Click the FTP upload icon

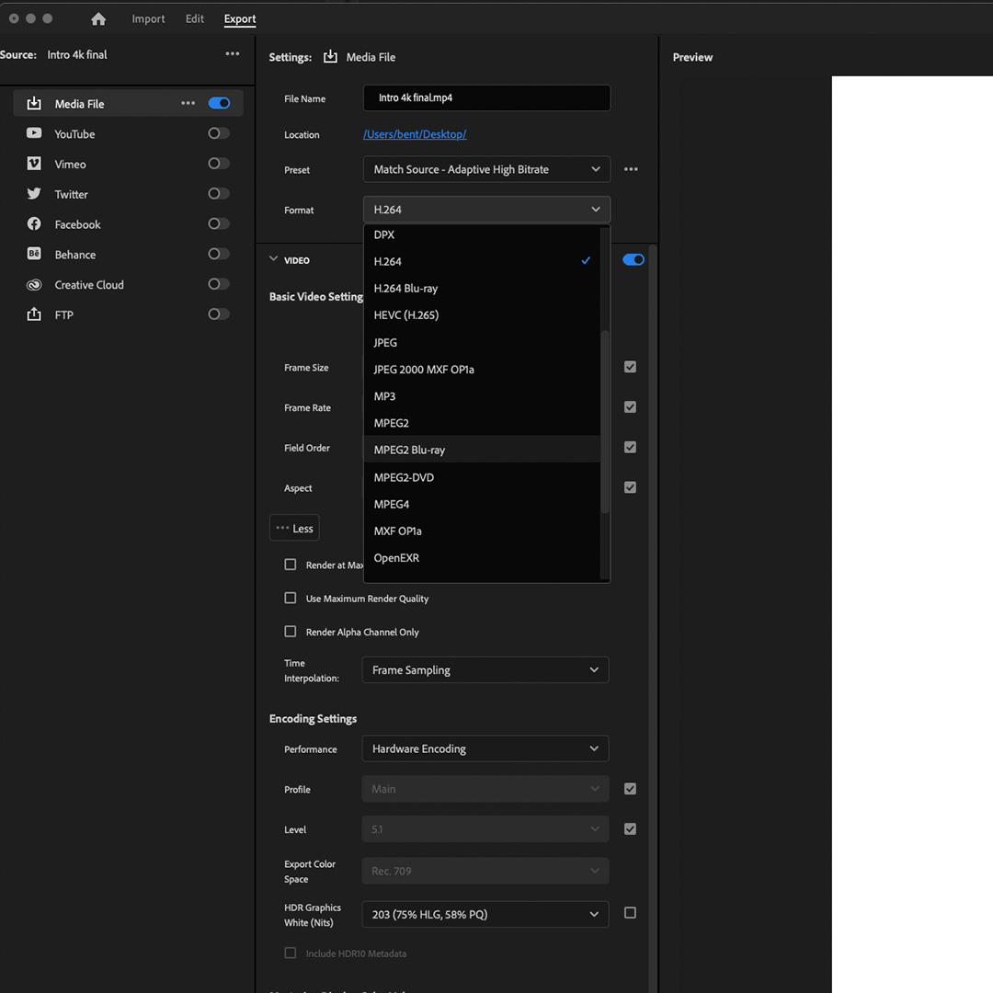tap(35, 314)
